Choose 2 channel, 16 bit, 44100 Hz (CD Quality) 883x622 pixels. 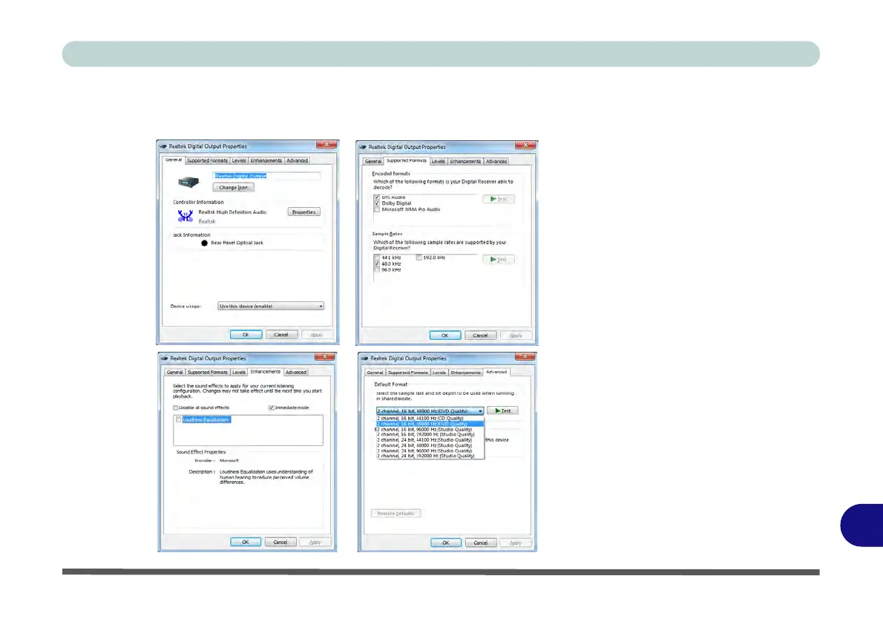(x=430, y=419)
